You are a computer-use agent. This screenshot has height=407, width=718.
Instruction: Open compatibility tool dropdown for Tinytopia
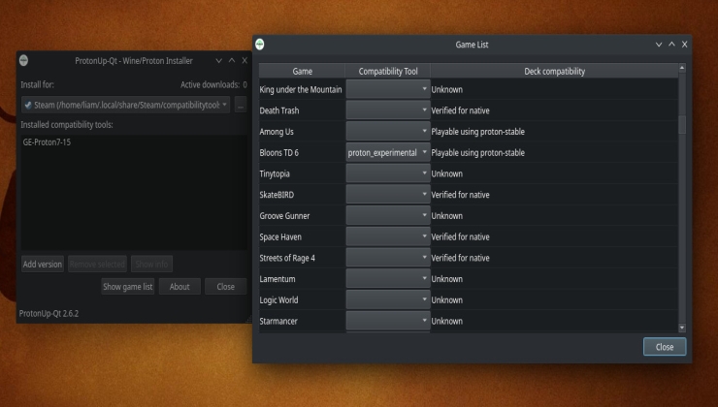pos(388,173)
